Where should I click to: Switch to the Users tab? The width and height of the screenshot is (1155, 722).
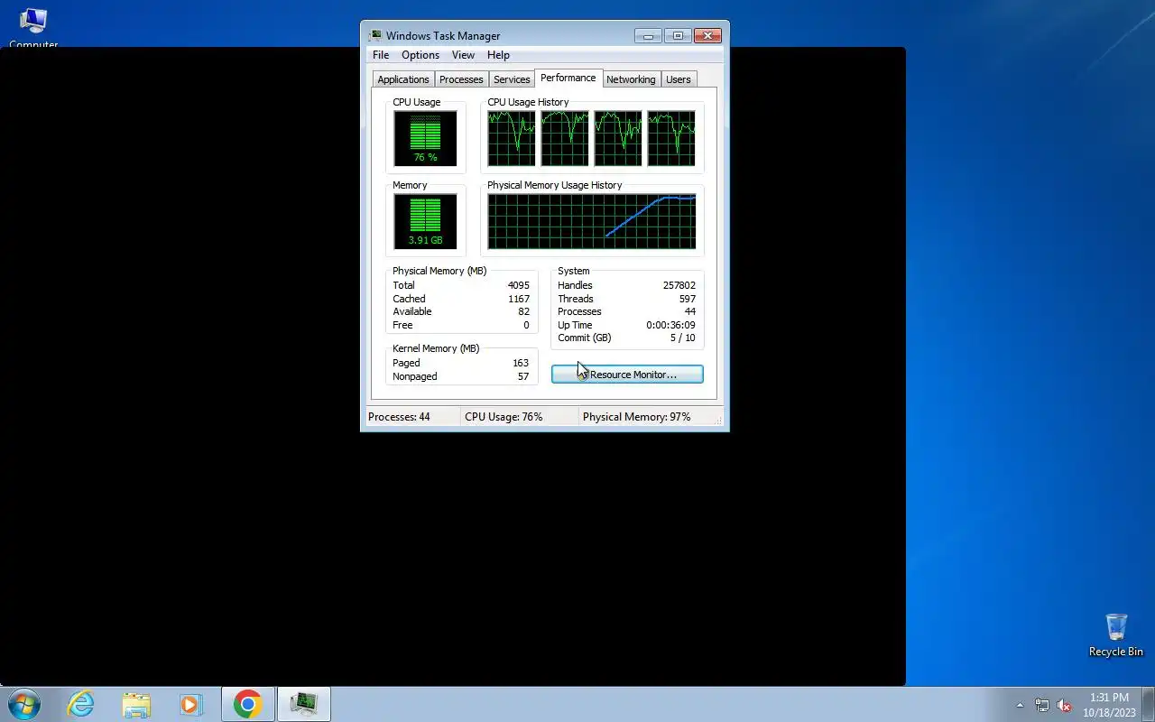tap(679, 79)
